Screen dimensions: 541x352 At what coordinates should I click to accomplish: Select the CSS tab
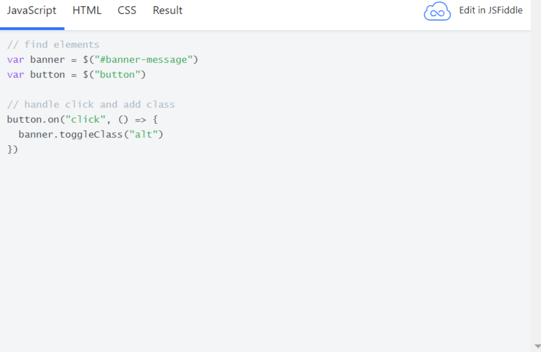[x=127, y=11]
